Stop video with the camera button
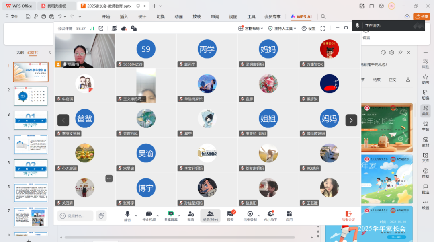The height and width of the screenshot is (242, 434). [x=149, y=216]
